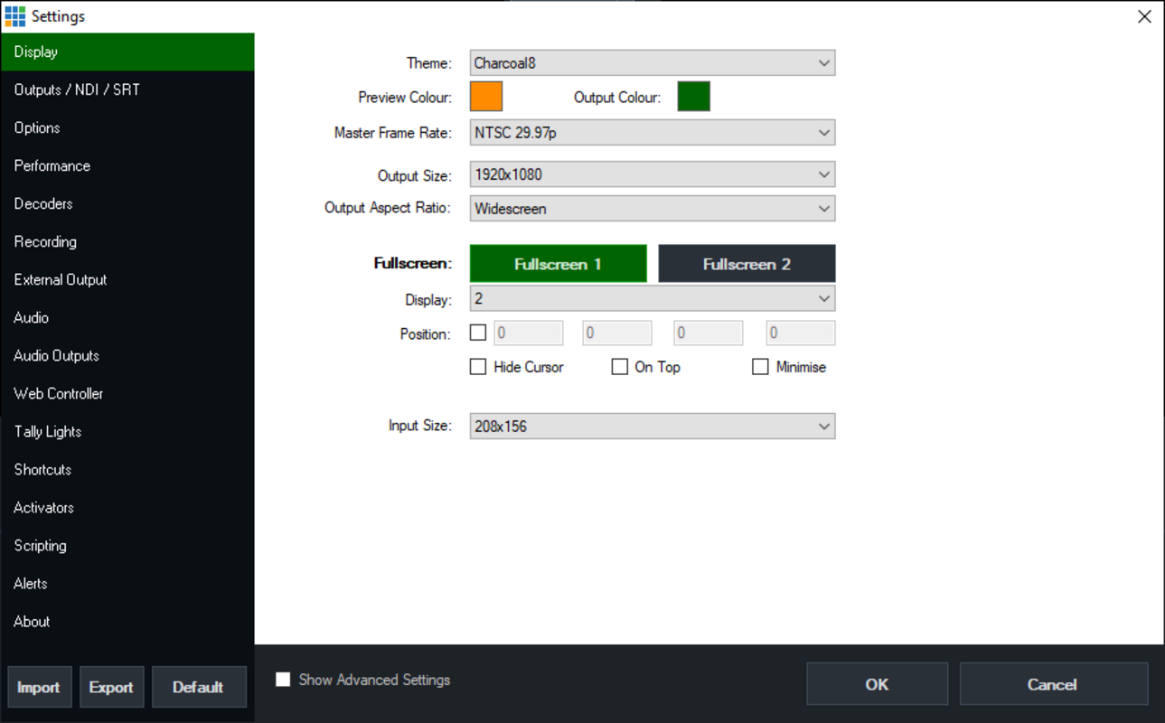Open the Output Aspect Ratio dropdown

point(652,208)
